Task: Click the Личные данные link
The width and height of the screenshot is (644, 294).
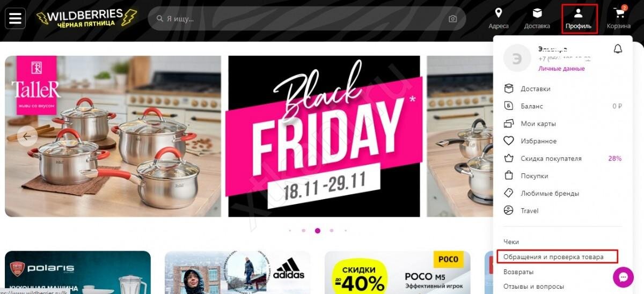Action: (x=561, y=69)
